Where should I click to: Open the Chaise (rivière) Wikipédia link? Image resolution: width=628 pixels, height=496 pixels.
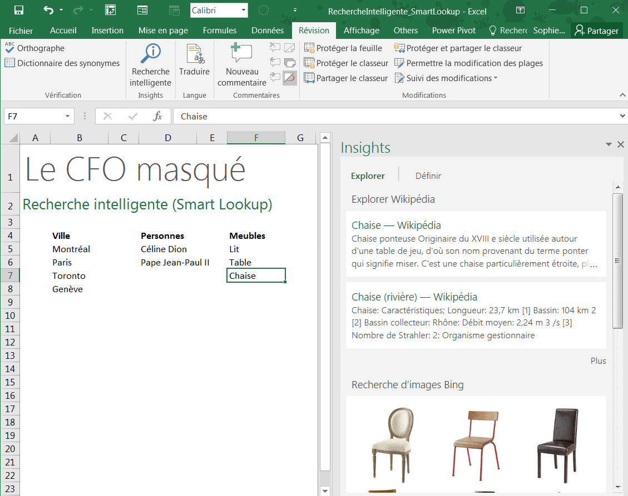414,297
